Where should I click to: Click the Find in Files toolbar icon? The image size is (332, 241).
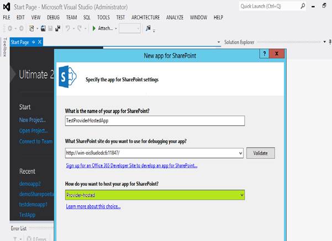pos(148,28)
